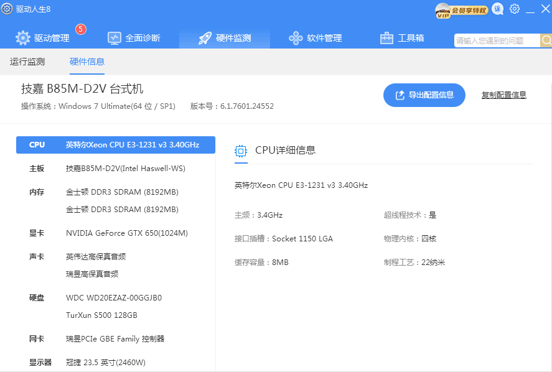Image resolution: width=552 pixels, height=372 pixels.
Task: Click the red 5 notification badge
Action: click(x=81, y=29)
